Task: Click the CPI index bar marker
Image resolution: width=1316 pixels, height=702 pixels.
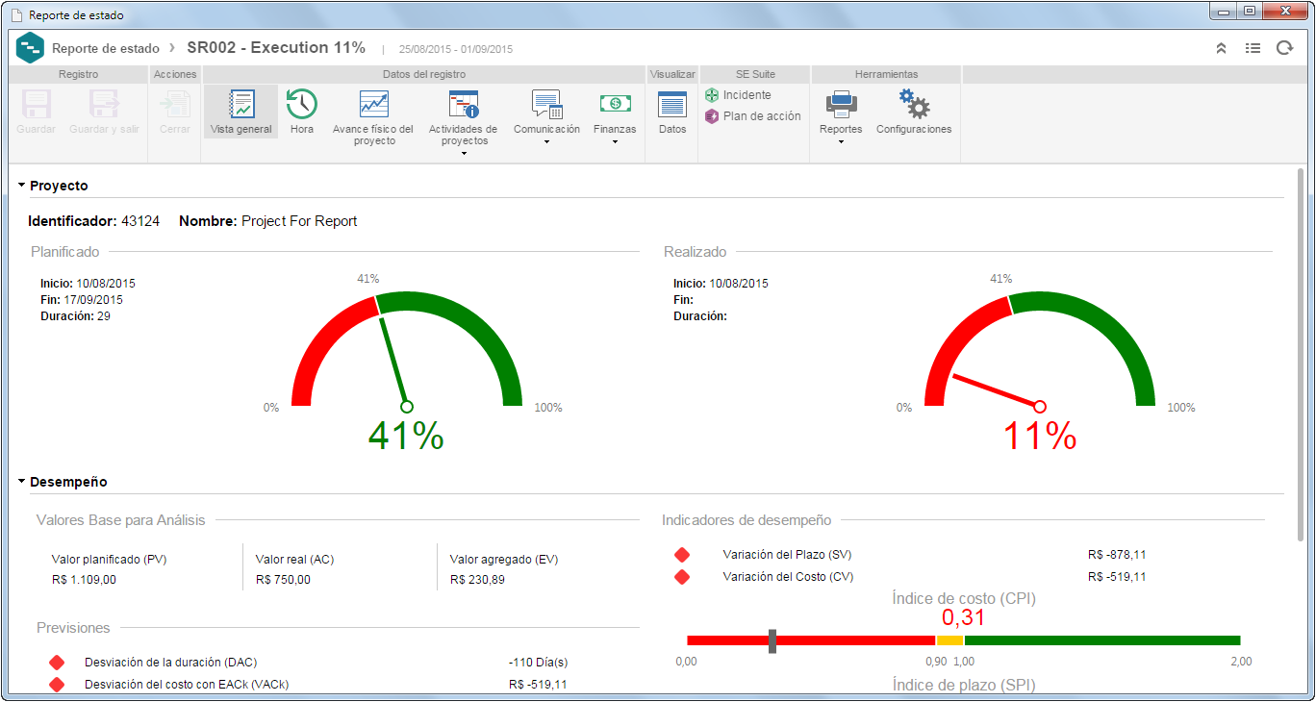Action: [772, 641]
